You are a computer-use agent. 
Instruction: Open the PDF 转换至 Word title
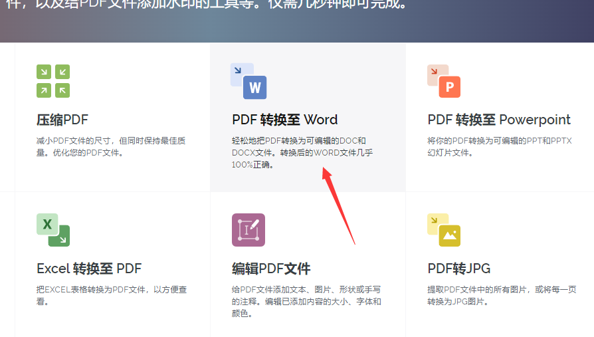pyautogui.click(x=285, y=120)
